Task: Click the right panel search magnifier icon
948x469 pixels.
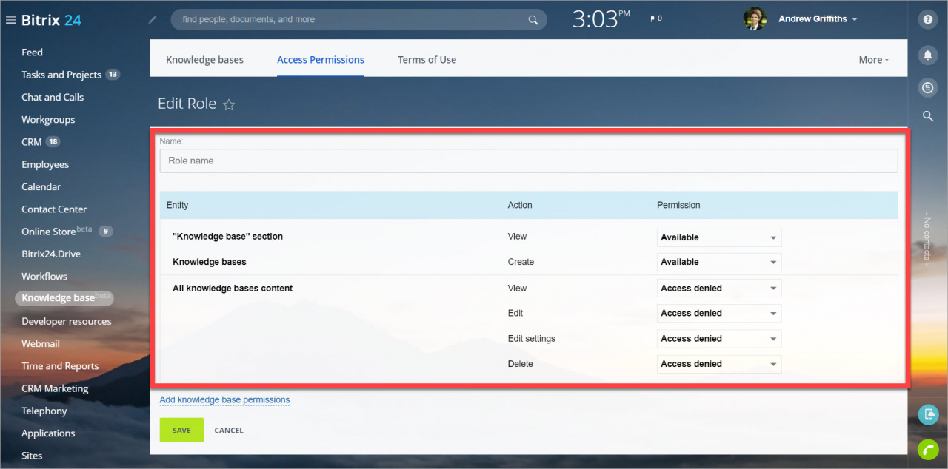Action: 927,116
